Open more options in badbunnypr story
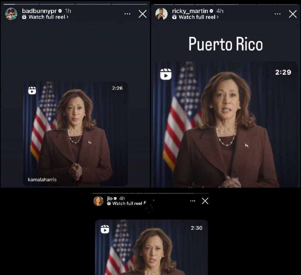The image size is (301, 275). click(127, 14)
